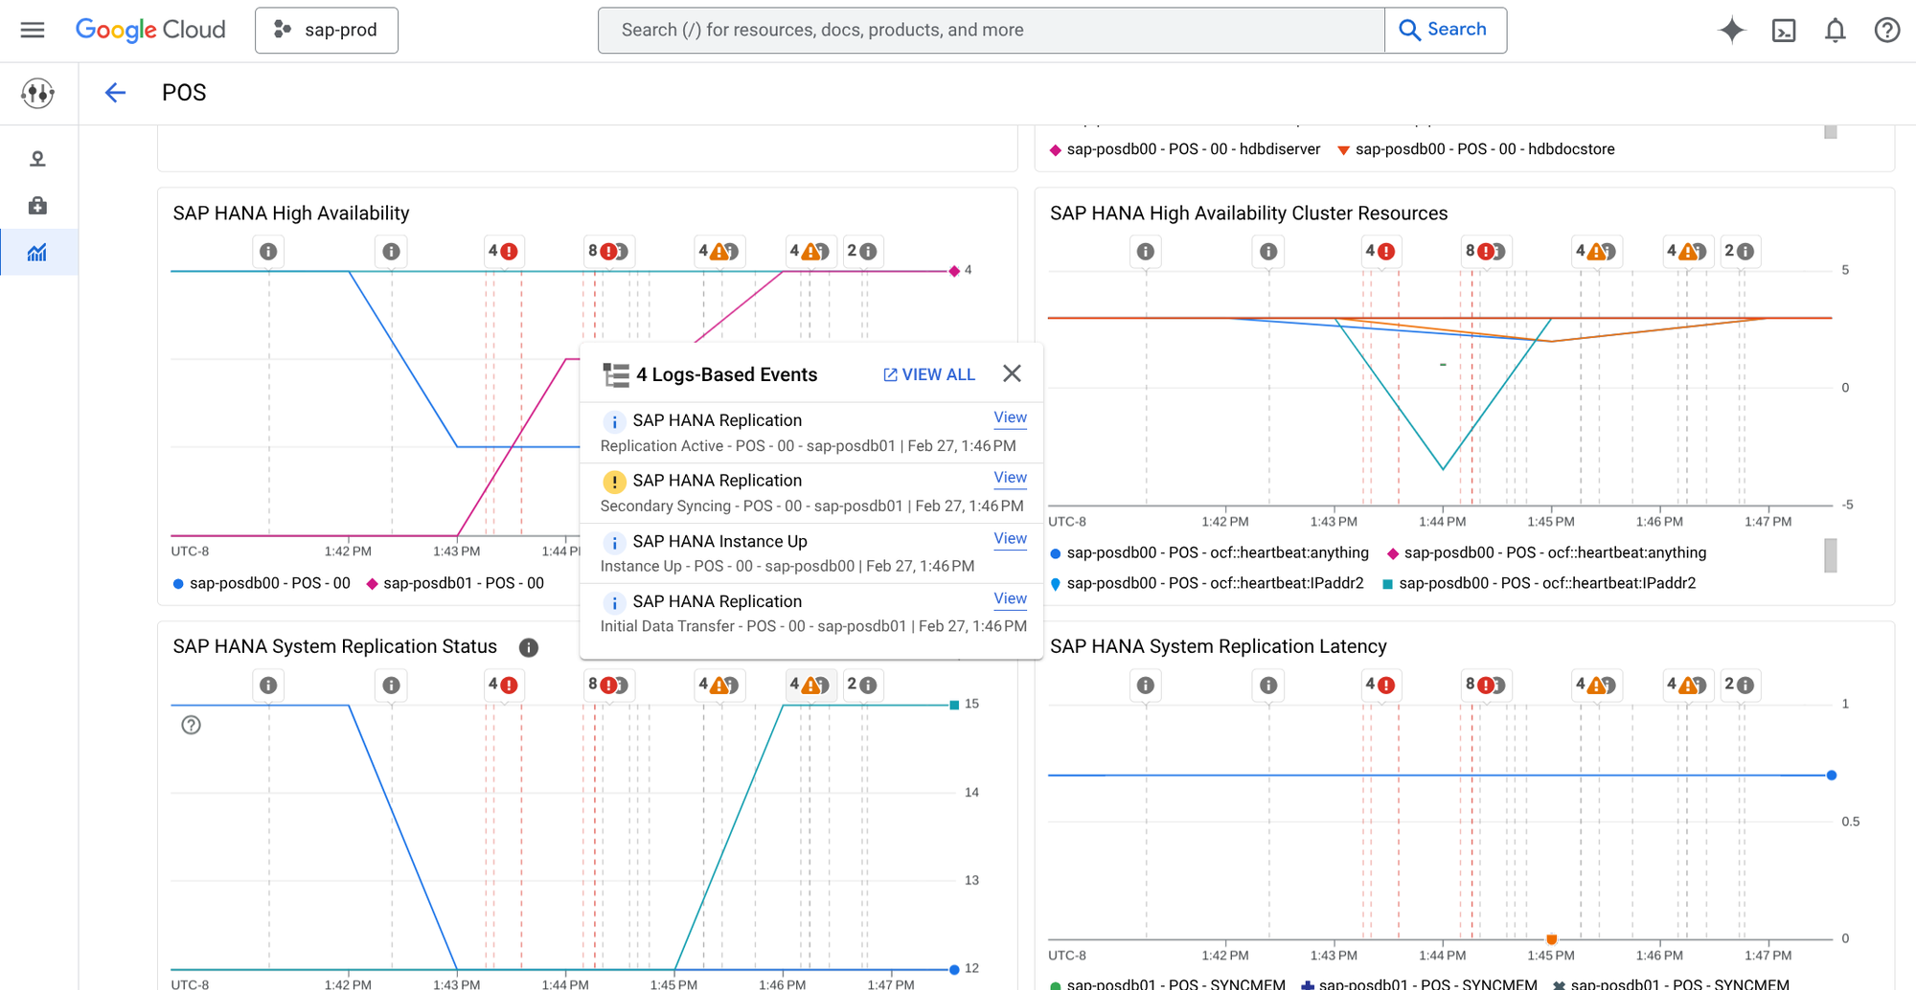Open the main navigation hamburger menu

(33, 30)
